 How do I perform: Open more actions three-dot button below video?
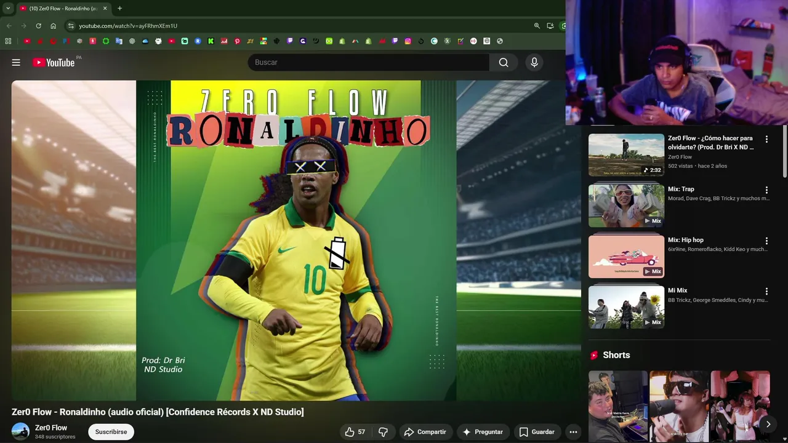[x=573, y=432]
